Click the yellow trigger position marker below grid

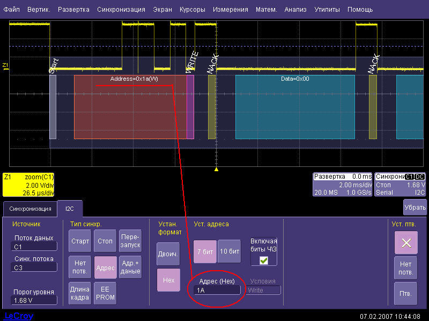click(x=216, y=169)
